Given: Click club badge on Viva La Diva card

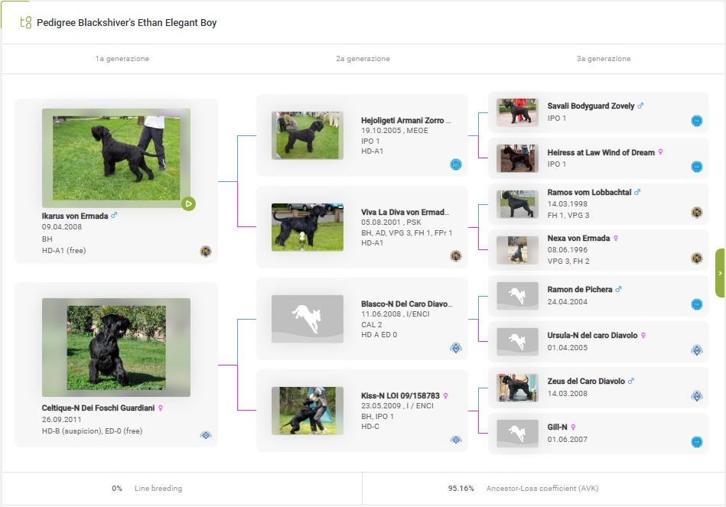Looking at the screenshot, I should pyautogui.click(x=456, y=256).
